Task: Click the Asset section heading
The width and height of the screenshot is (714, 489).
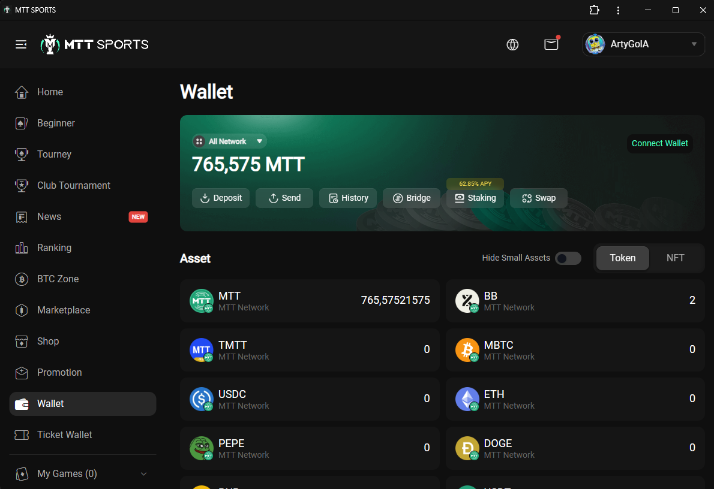Action: [x=195, y=258]
